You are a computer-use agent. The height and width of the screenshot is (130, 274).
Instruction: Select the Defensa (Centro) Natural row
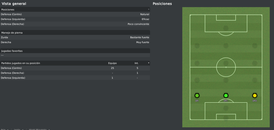coord(75,14)
